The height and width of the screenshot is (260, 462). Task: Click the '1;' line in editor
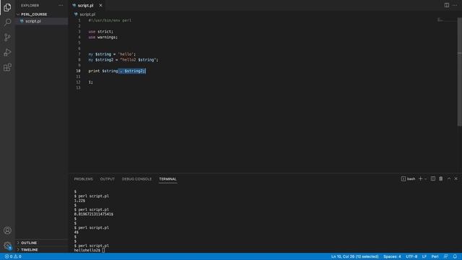(x=90, y=82)
